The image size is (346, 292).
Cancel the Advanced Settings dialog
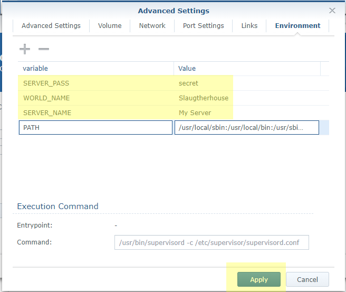pos(307,279)
